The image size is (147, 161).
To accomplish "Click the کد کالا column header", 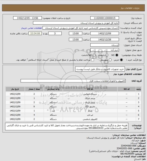I will (127, 89).
